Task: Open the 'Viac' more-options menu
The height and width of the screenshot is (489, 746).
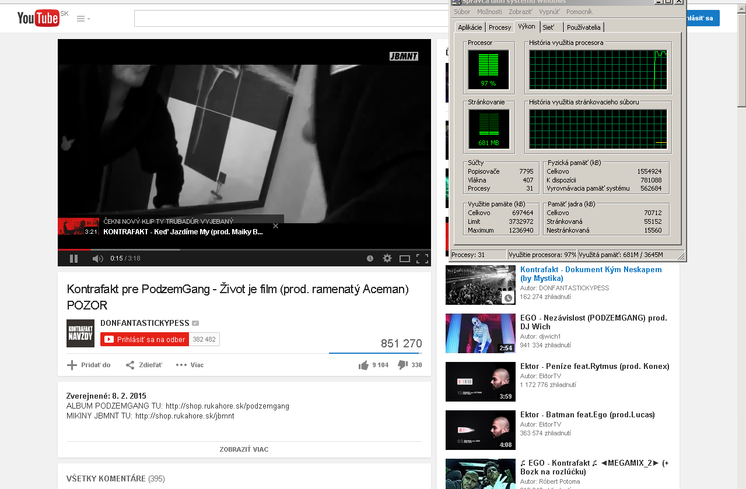Action: pyautogui.click(x=190, y=365)
